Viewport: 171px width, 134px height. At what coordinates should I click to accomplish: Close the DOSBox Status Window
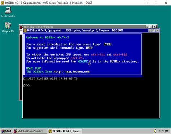(155, 26)
